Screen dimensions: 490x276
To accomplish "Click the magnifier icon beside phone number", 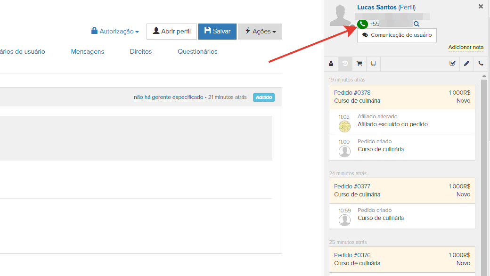I will pos(416,24).
